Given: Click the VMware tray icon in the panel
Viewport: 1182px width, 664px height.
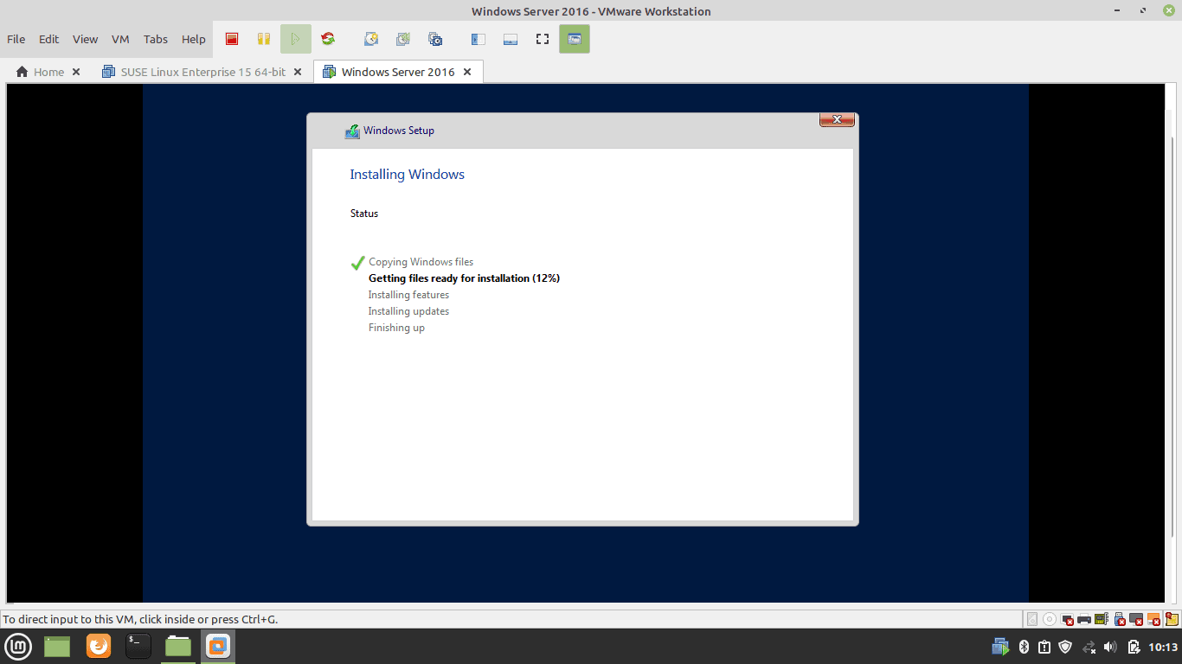Looking at the screenshot, I should coord(1001,647).
